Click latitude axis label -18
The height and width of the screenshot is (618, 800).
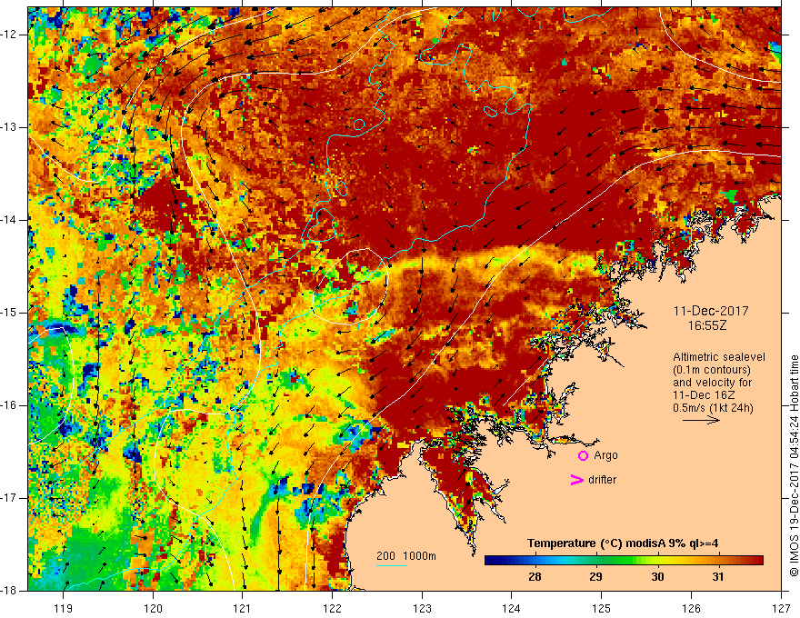click(x=9, y=591)
